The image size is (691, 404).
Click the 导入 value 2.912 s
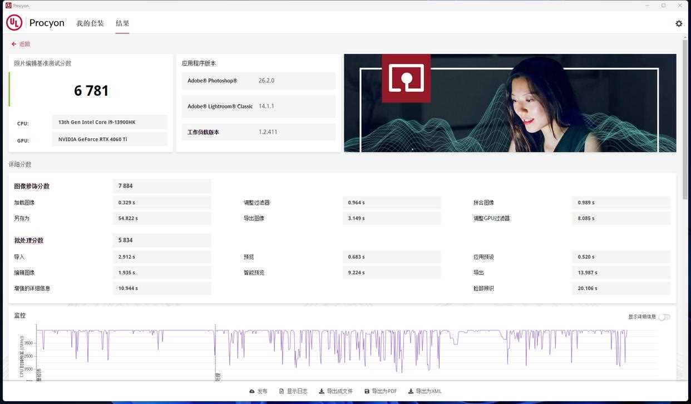pyautogui.click(x=162, y=257)
